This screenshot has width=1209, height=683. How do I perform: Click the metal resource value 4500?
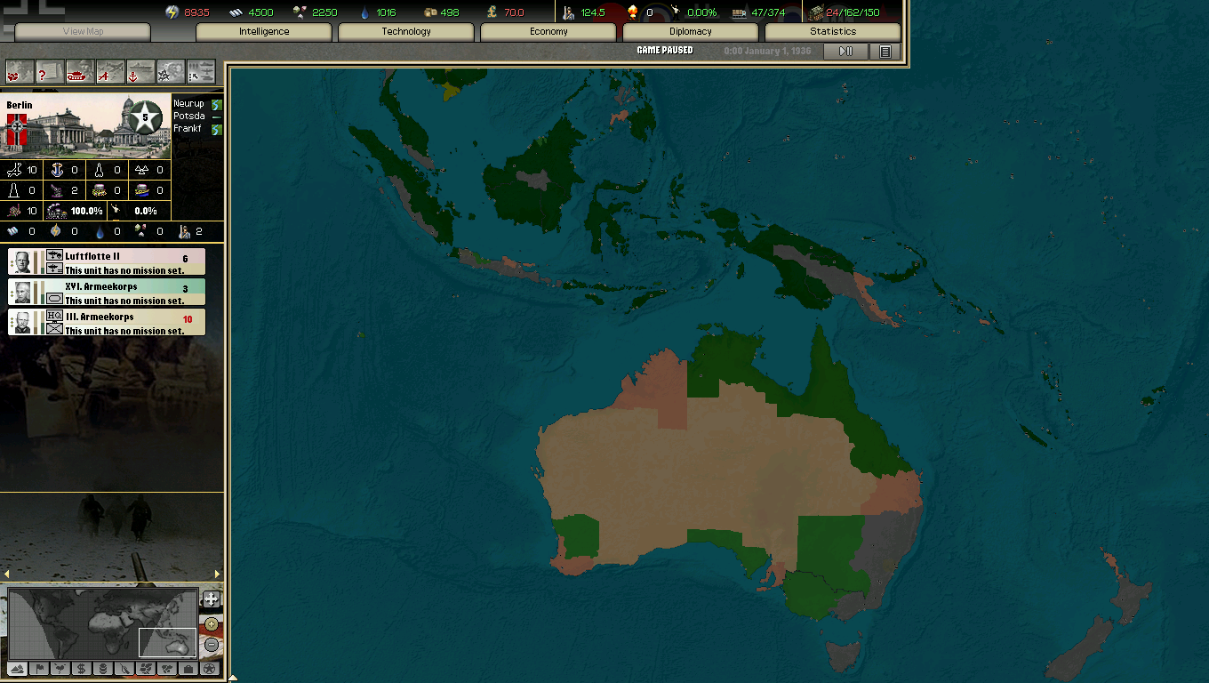pyautogui.click(x=260, y=12)
